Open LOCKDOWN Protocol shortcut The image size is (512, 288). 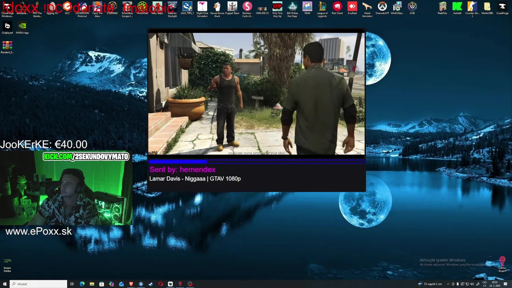[x=82, y=9]
